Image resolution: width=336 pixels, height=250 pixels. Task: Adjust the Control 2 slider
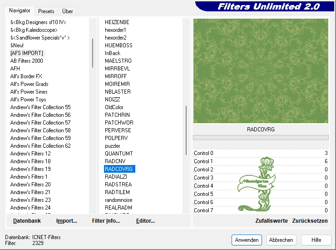coord(261,169)
